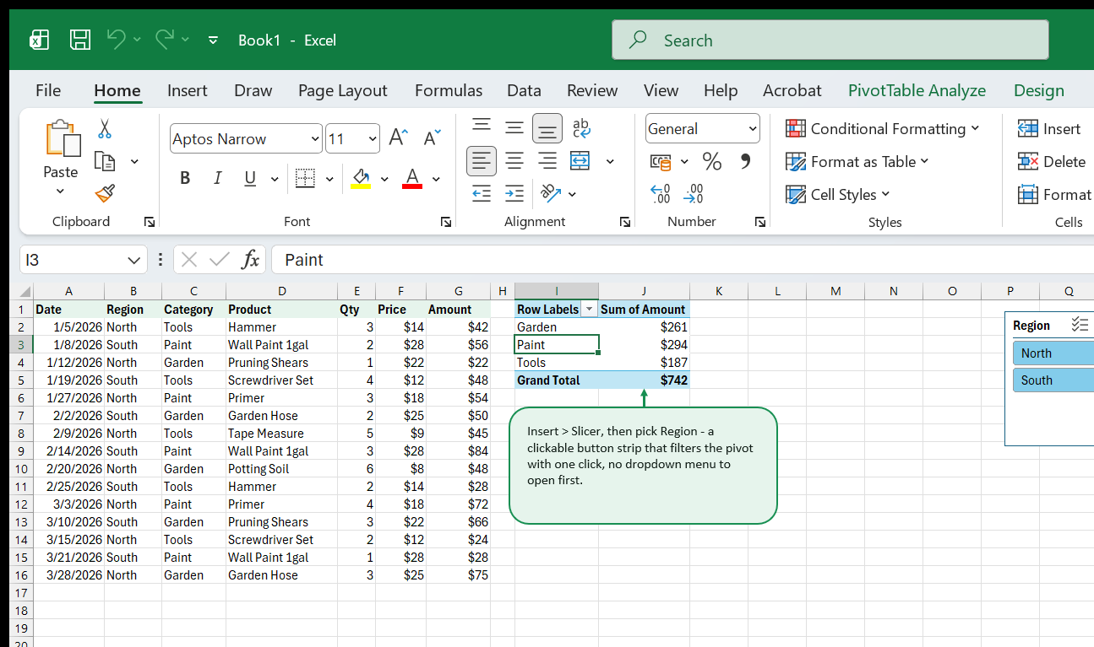
Task: Undo the last action
Action: (x=116, y=39)
